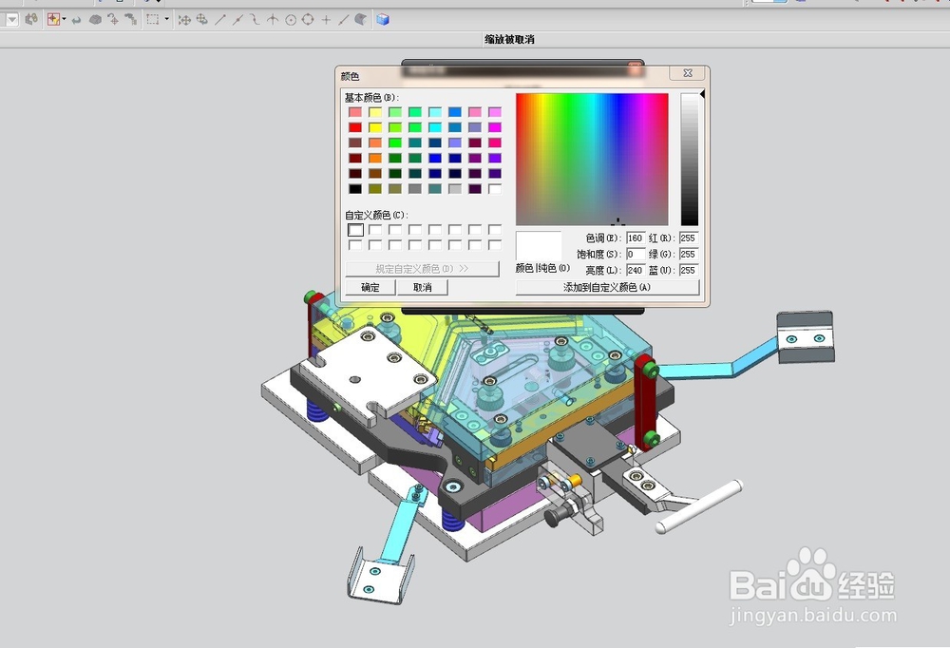Viewport: 950px width, 648px height.
Task: Toggle the arc center snap icon
Action: click(291, 20)
